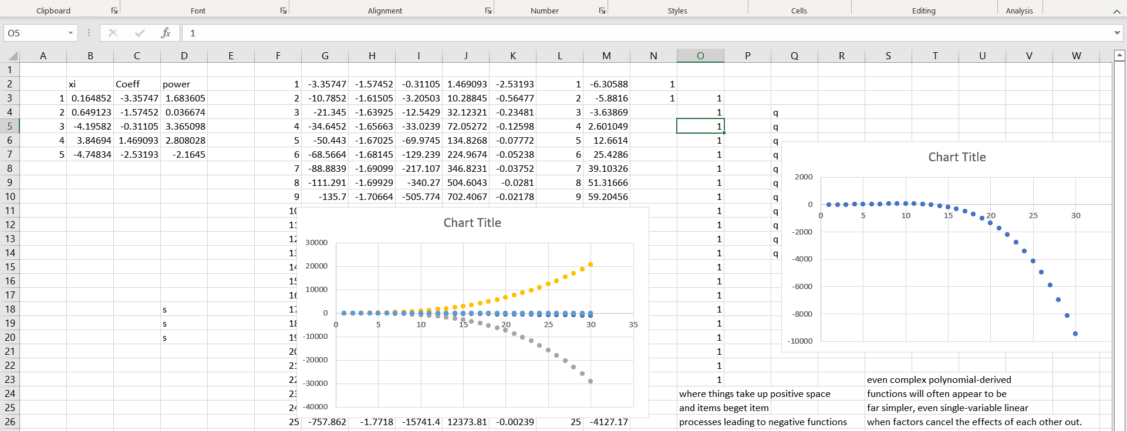
Task: Select "functions will often appear to be" cell
Action: click(x=937, y=393)
